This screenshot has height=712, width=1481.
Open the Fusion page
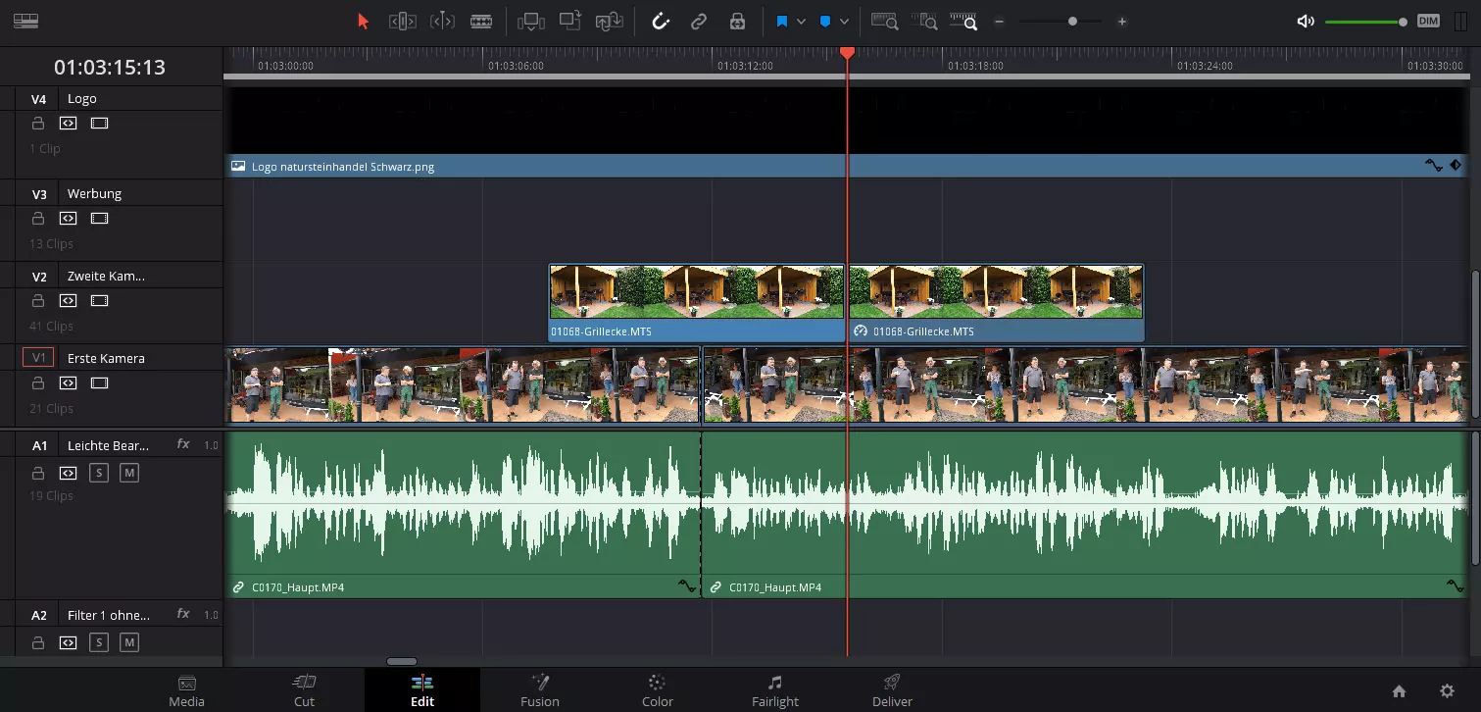pyautogui.click(x=540, y=690)
